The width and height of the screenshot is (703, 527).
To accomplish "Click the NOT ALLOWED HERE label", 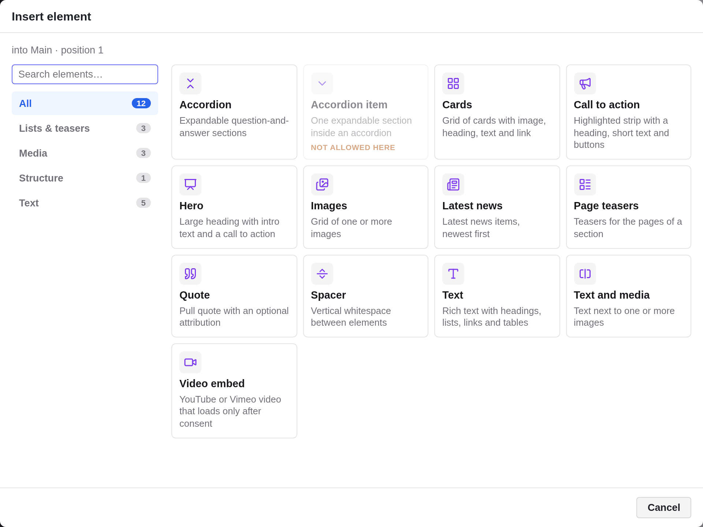I will tap(353, 147).
